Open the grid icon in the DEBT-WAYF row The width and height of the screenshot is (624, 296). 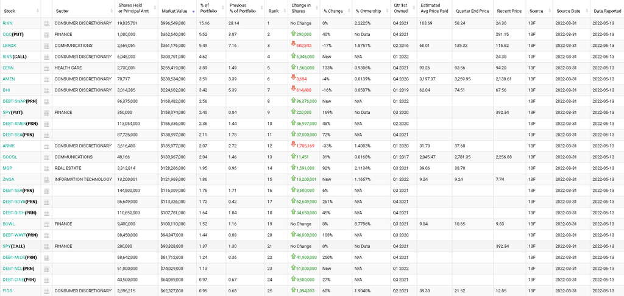coord(46,236)
